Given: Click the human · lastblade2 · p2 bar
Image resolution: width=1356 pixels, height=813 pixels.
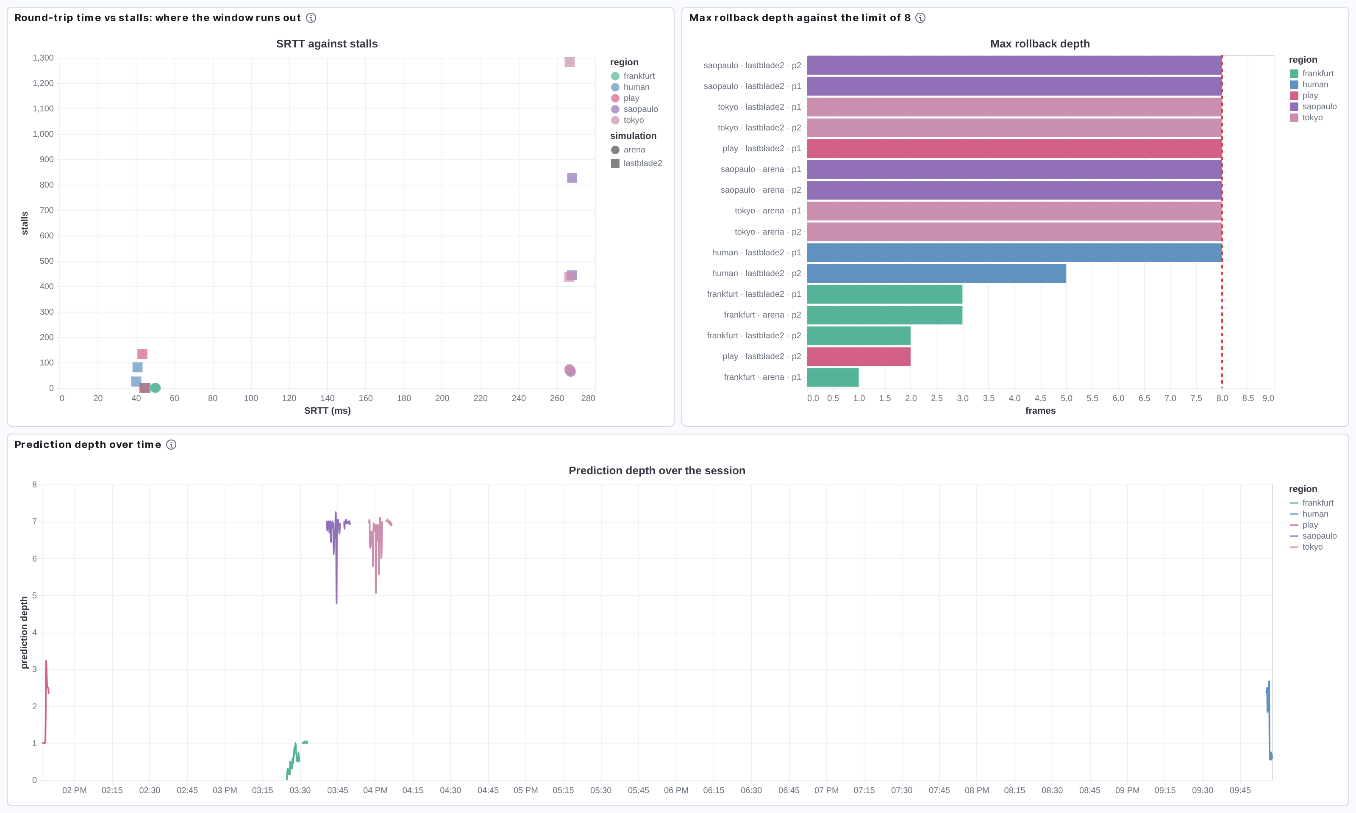Looking at the screenshot, I should coord(936,274).
